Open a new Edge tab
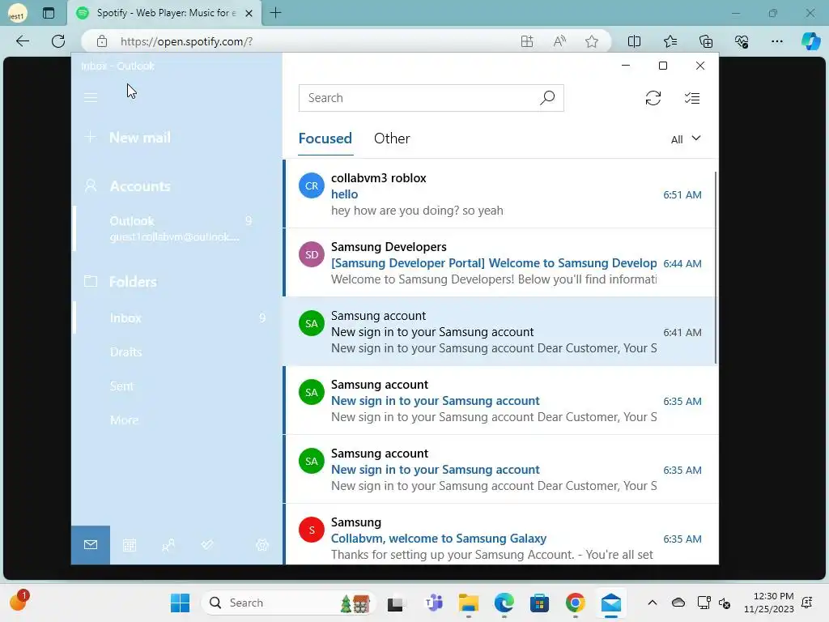The image size is (829, 622). pos(275,13)
